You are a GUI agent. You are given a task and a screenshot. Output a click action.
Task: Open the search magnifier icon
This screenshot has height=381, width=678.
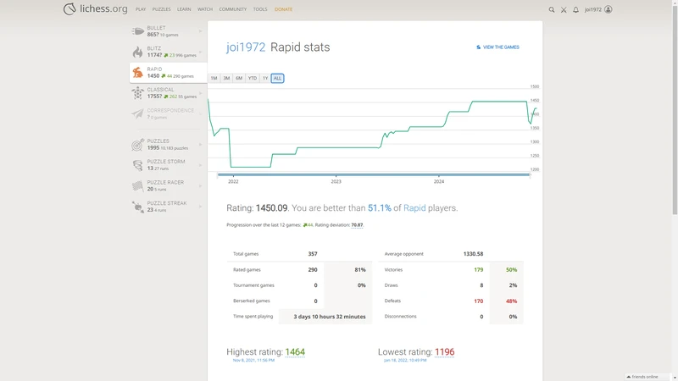pos(552,9)
